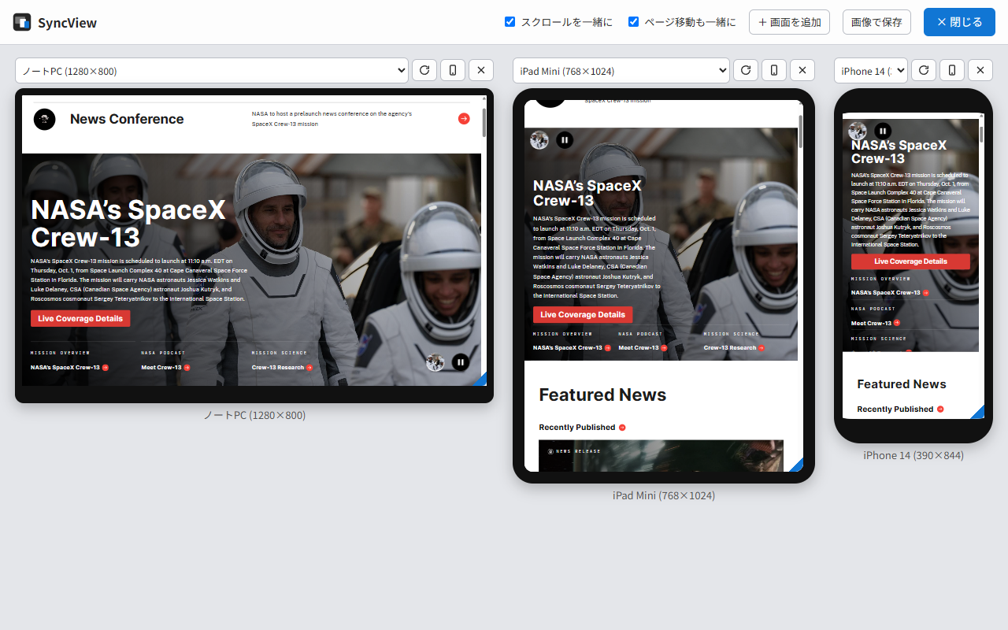Viewport: 1008px width, 630px height.
Task: Pause the hero video in iPad Mini pane
Action: click(x=565, y=140)
